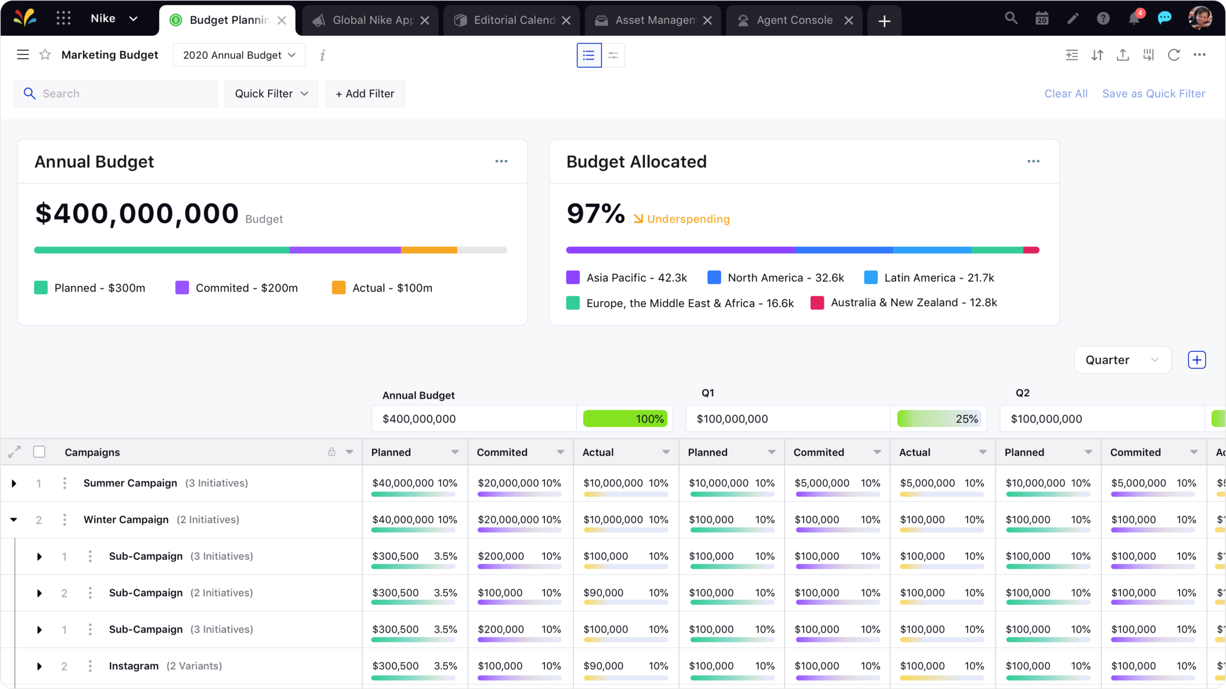Screen dimensions: 1226x689
Task: Open Budget Allocated card options menu
Action: click(x=1033, y=161)
